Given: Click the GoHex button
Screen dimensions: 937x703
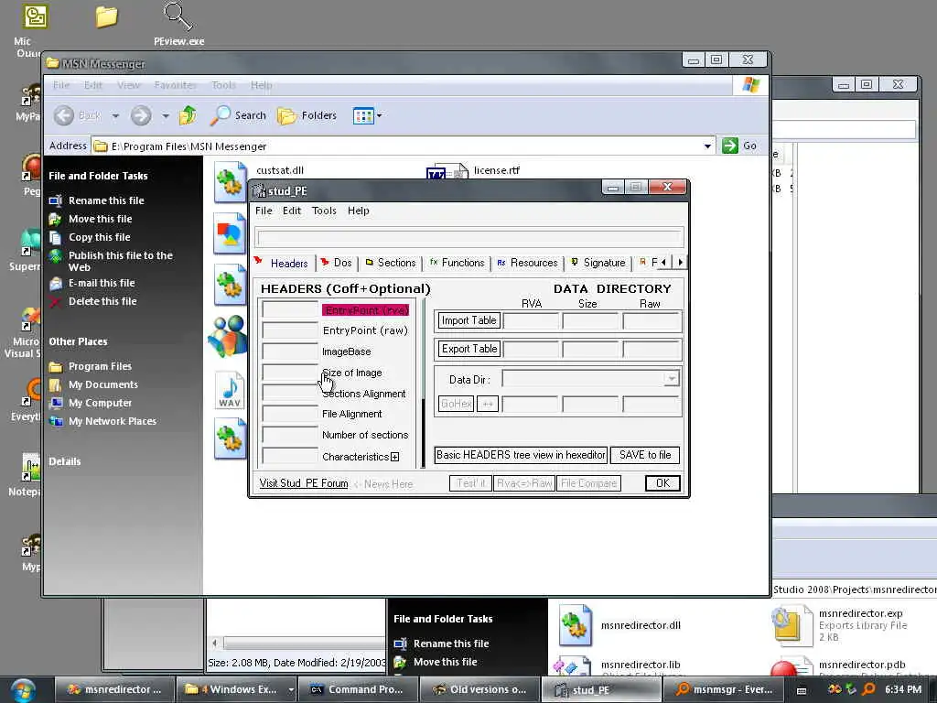Looking at the screenshot, I should pyautogui.click(x=456, y=404).
